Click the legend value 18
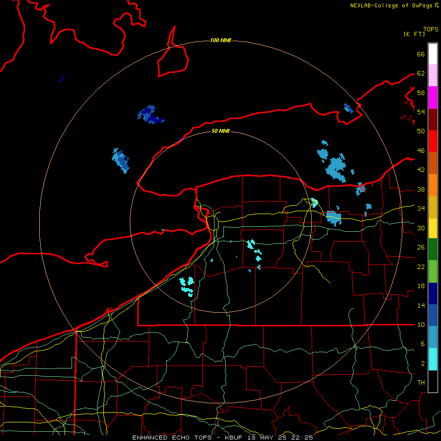Screen dimensions: 441x441 point(421,286)
